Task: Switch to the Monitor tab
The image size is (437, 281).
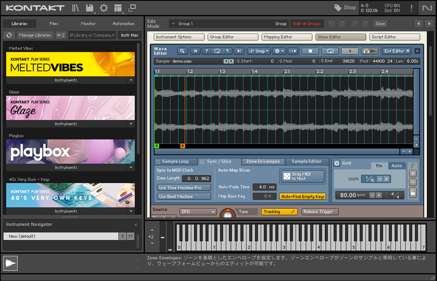Action: [88, 24]
